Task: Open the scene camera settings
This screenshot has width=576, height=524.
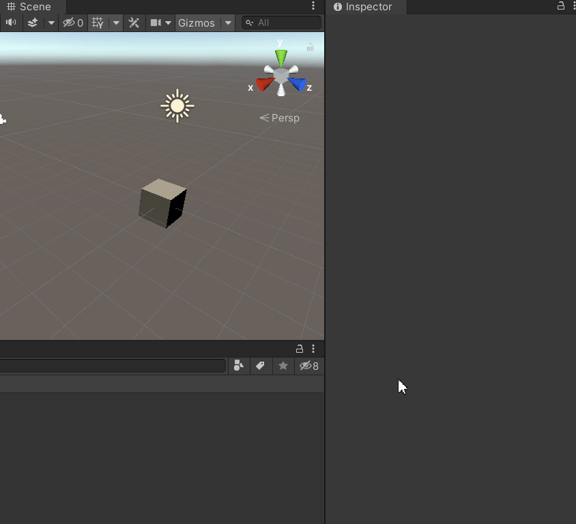Action: pyautogui.click(x=161, y=23)
